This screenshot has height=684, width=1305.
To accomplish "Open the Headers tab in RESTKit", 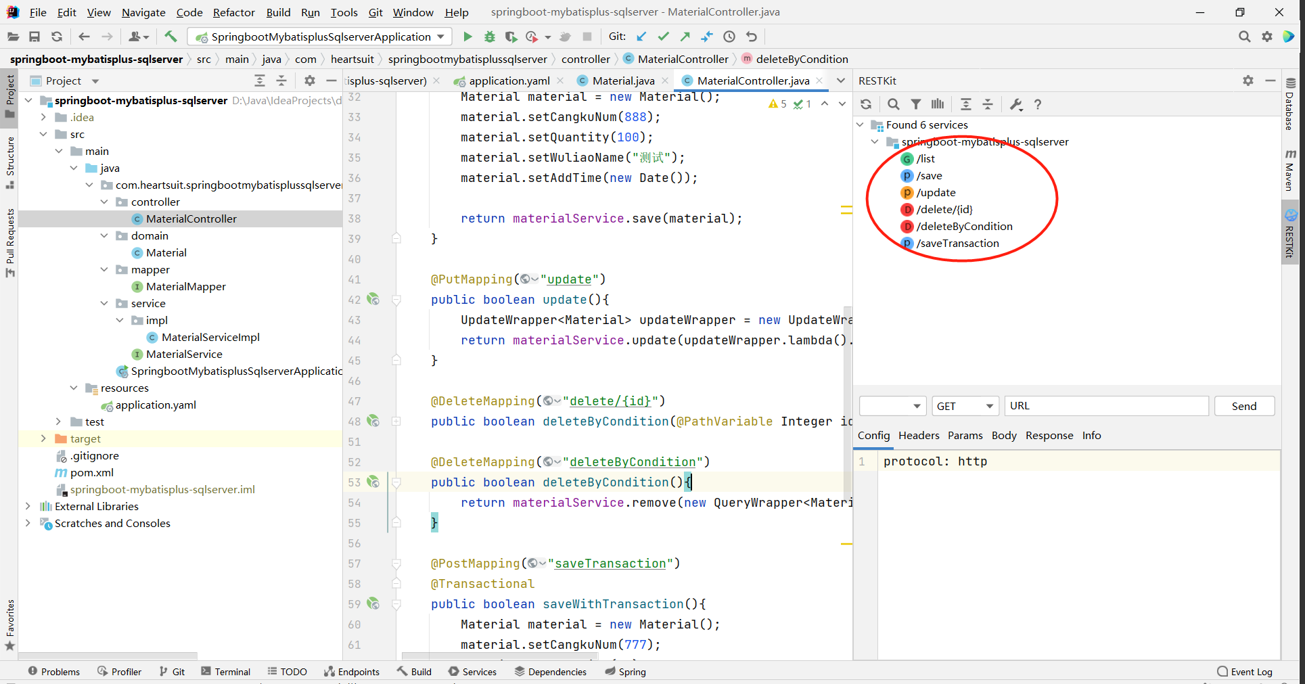I will pos(919,436).
